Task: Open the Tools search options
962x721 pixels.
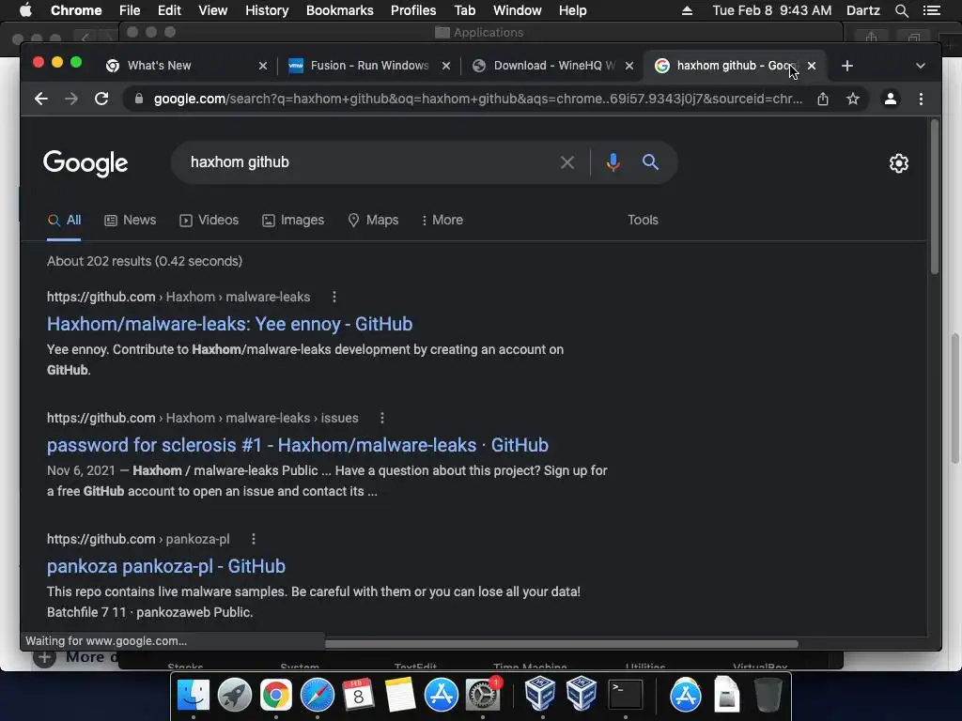Action: pos(643,220)
